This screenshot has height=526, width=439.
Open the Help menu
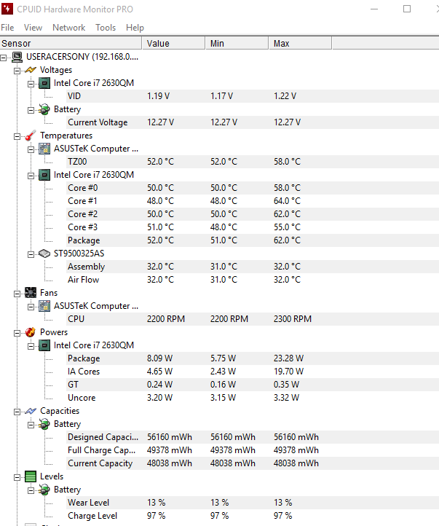[x=135, y=28]
